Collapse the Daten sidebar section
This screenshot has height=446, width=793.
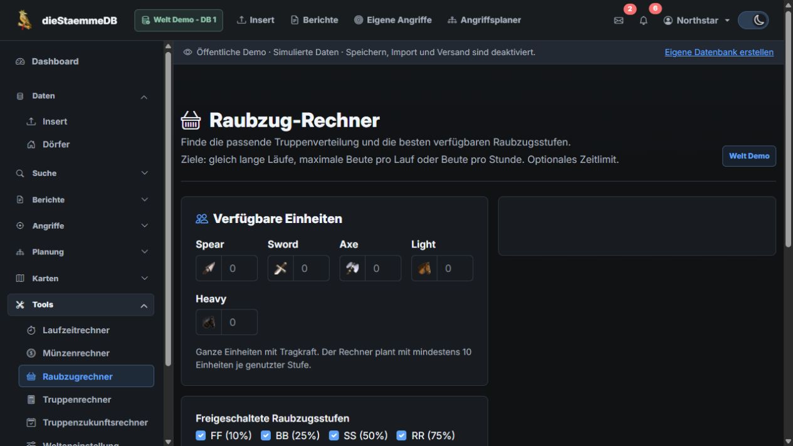(81, 96)
